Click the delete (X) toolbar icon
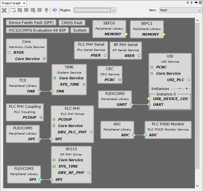This screenshot has height=192, width=203. point(4,10)
